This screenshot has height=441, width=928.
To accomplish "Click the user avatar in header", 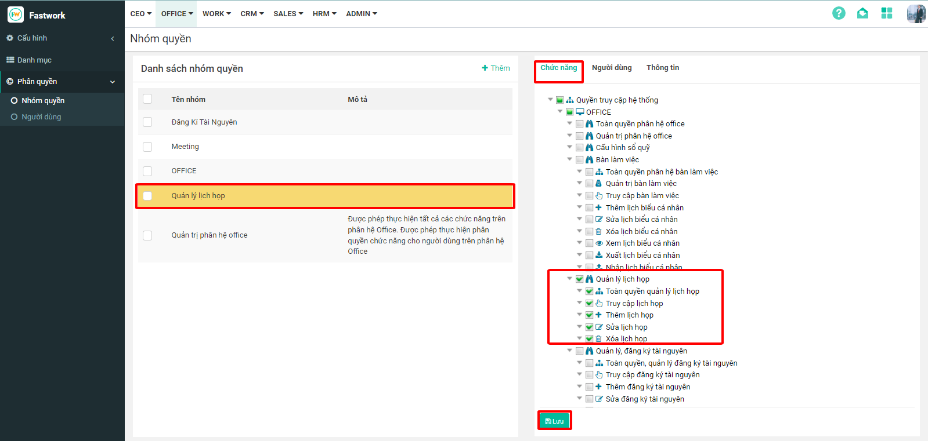I will pyautogui.click(x=915, y=13).
